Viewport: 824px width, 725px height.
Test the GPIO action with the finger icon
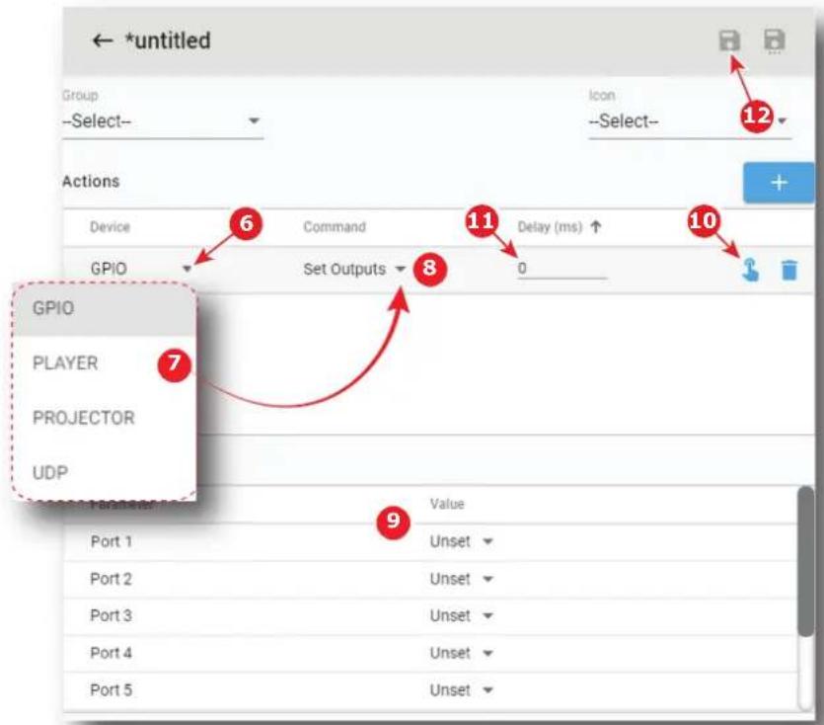[750, 270]
